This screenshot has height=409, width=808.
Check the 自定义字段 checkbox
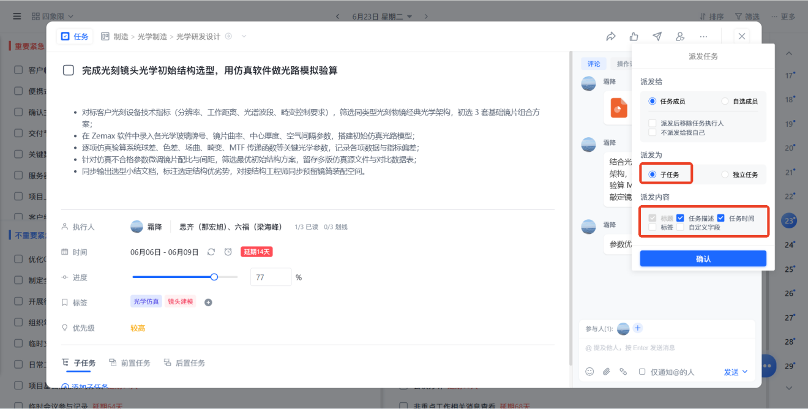pyautogui.click(x=680, y=227)
